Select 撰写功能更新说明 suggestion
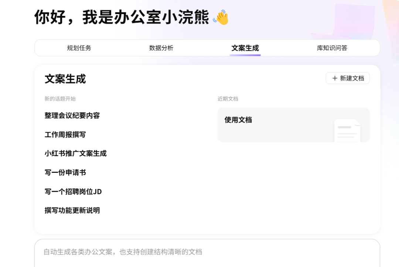The height and width of the screenshot is (267, 399). (72, 210)
